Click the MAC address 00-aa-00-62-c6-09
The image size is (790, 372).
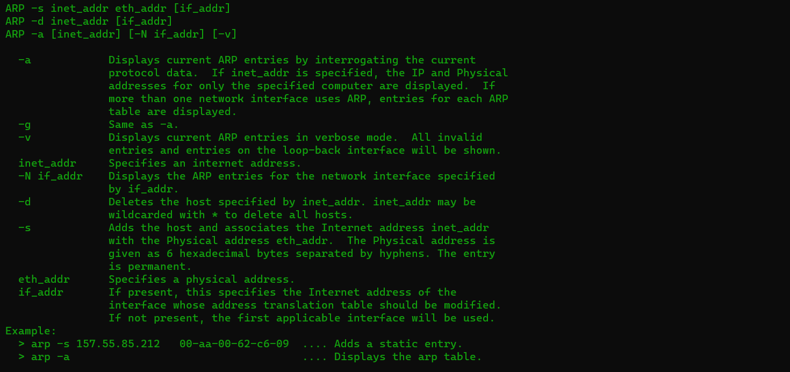pyautogui.click(x=234, y=344)
